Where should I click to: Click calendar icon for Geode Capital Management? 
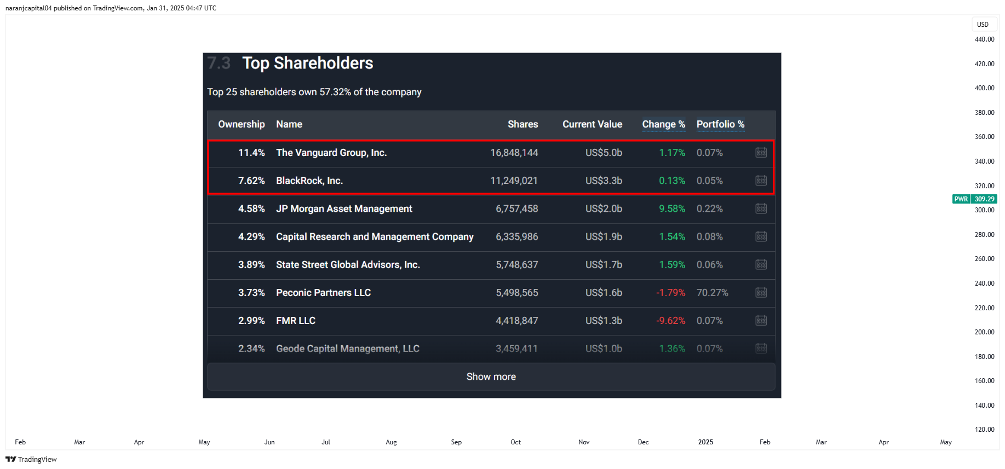click(x=761, y=349)
